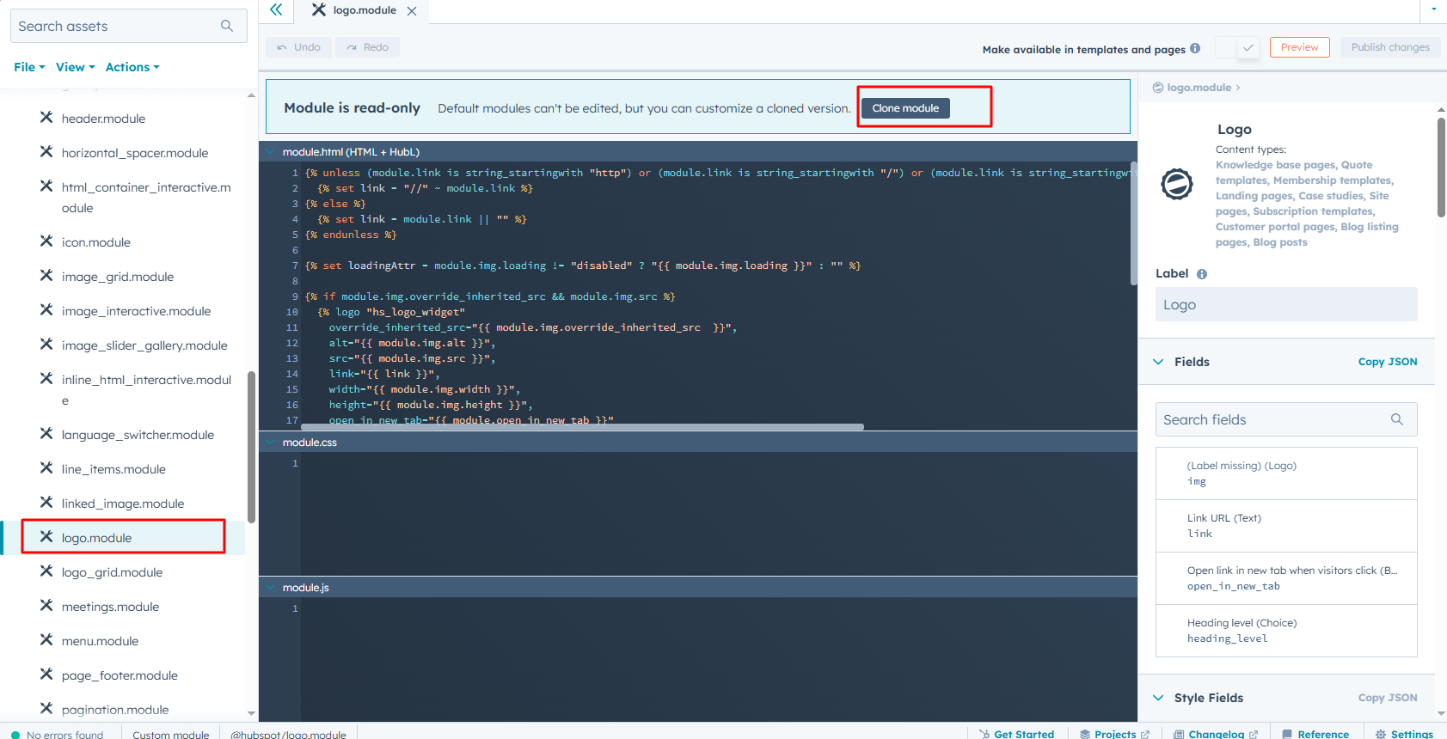
Task: Collapse the file sidebar with the double-chevron icon
Action: [x=276, y=9]
